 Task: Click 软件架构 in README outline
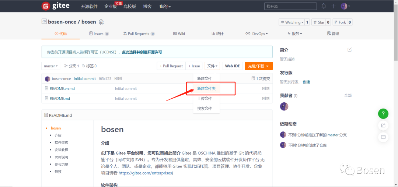[x=62, y=143]
